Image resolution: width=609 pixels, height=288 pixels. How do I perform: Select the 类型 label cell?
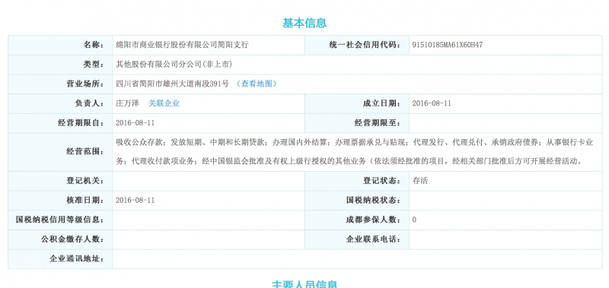click(60, 65)
